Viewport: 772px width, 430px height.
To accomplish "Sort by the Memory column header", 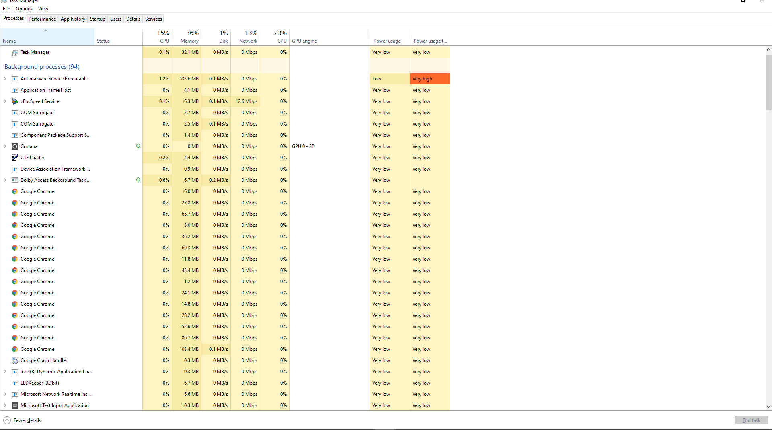I will tap(187, 37).
